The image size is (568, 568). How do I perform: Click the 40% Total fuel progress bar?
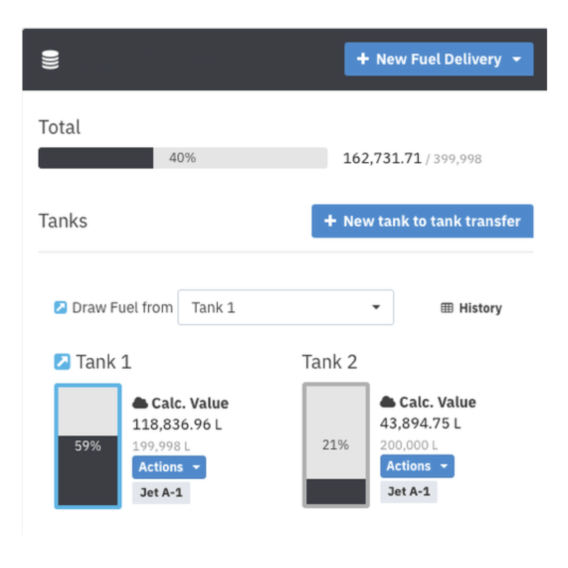[x=182, y=158]
